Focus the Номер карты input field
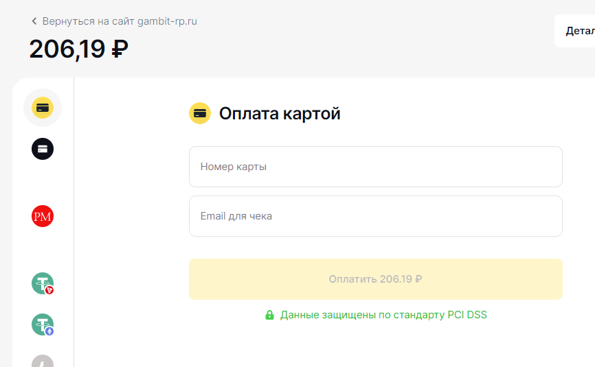This screenshot has width=595, height=367. point(375,167)
